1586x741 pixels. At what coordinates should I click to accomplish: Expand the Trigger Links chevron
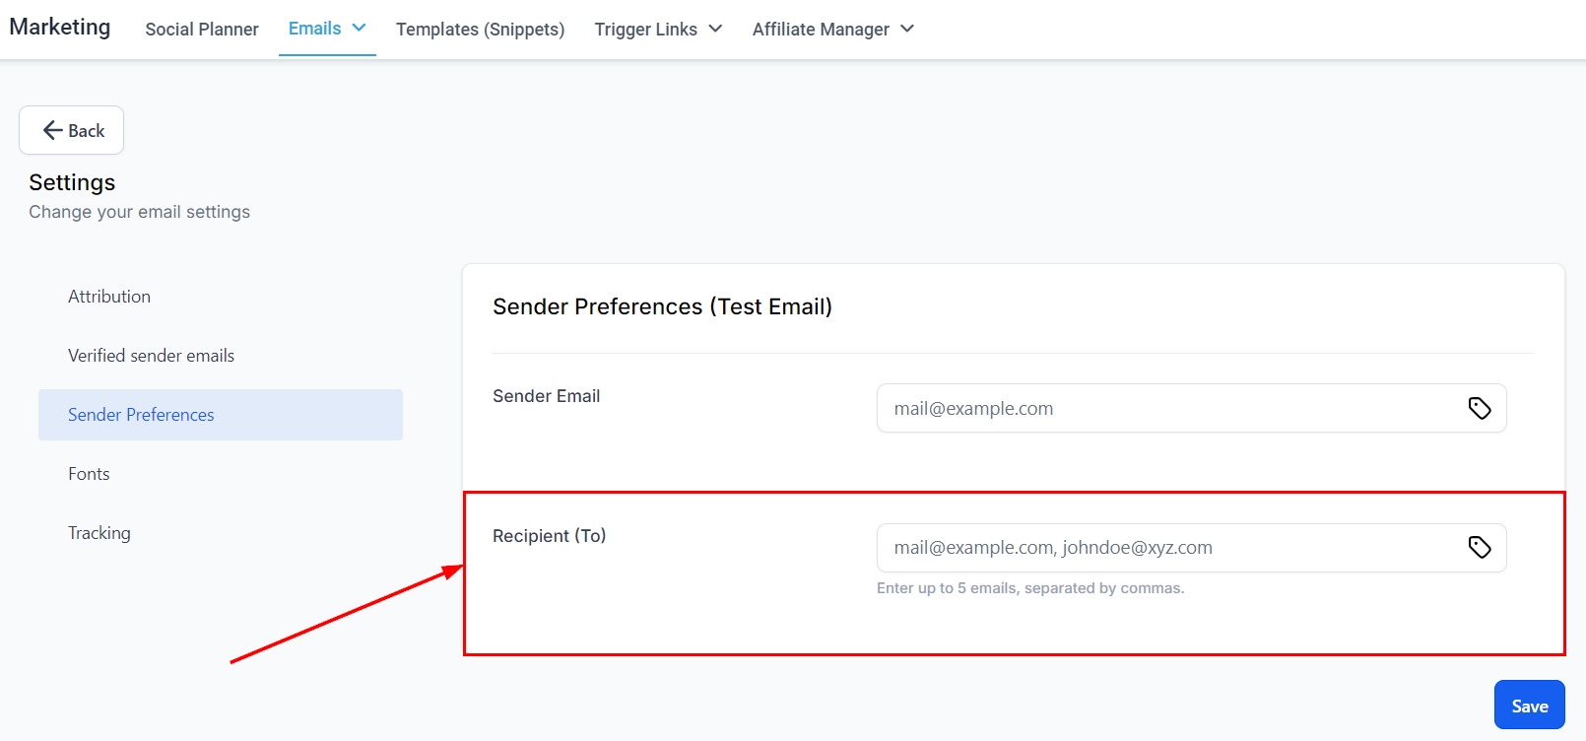(715, 29)
